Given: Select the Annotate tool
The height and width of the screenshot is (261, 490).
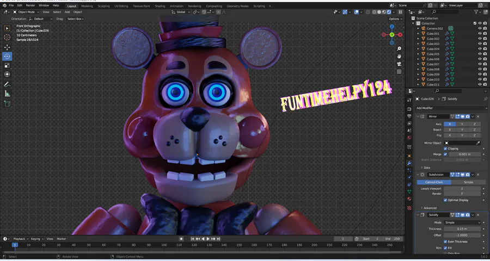Looking at the screenshot, I should pyautogui.click(x=7, y=84).
